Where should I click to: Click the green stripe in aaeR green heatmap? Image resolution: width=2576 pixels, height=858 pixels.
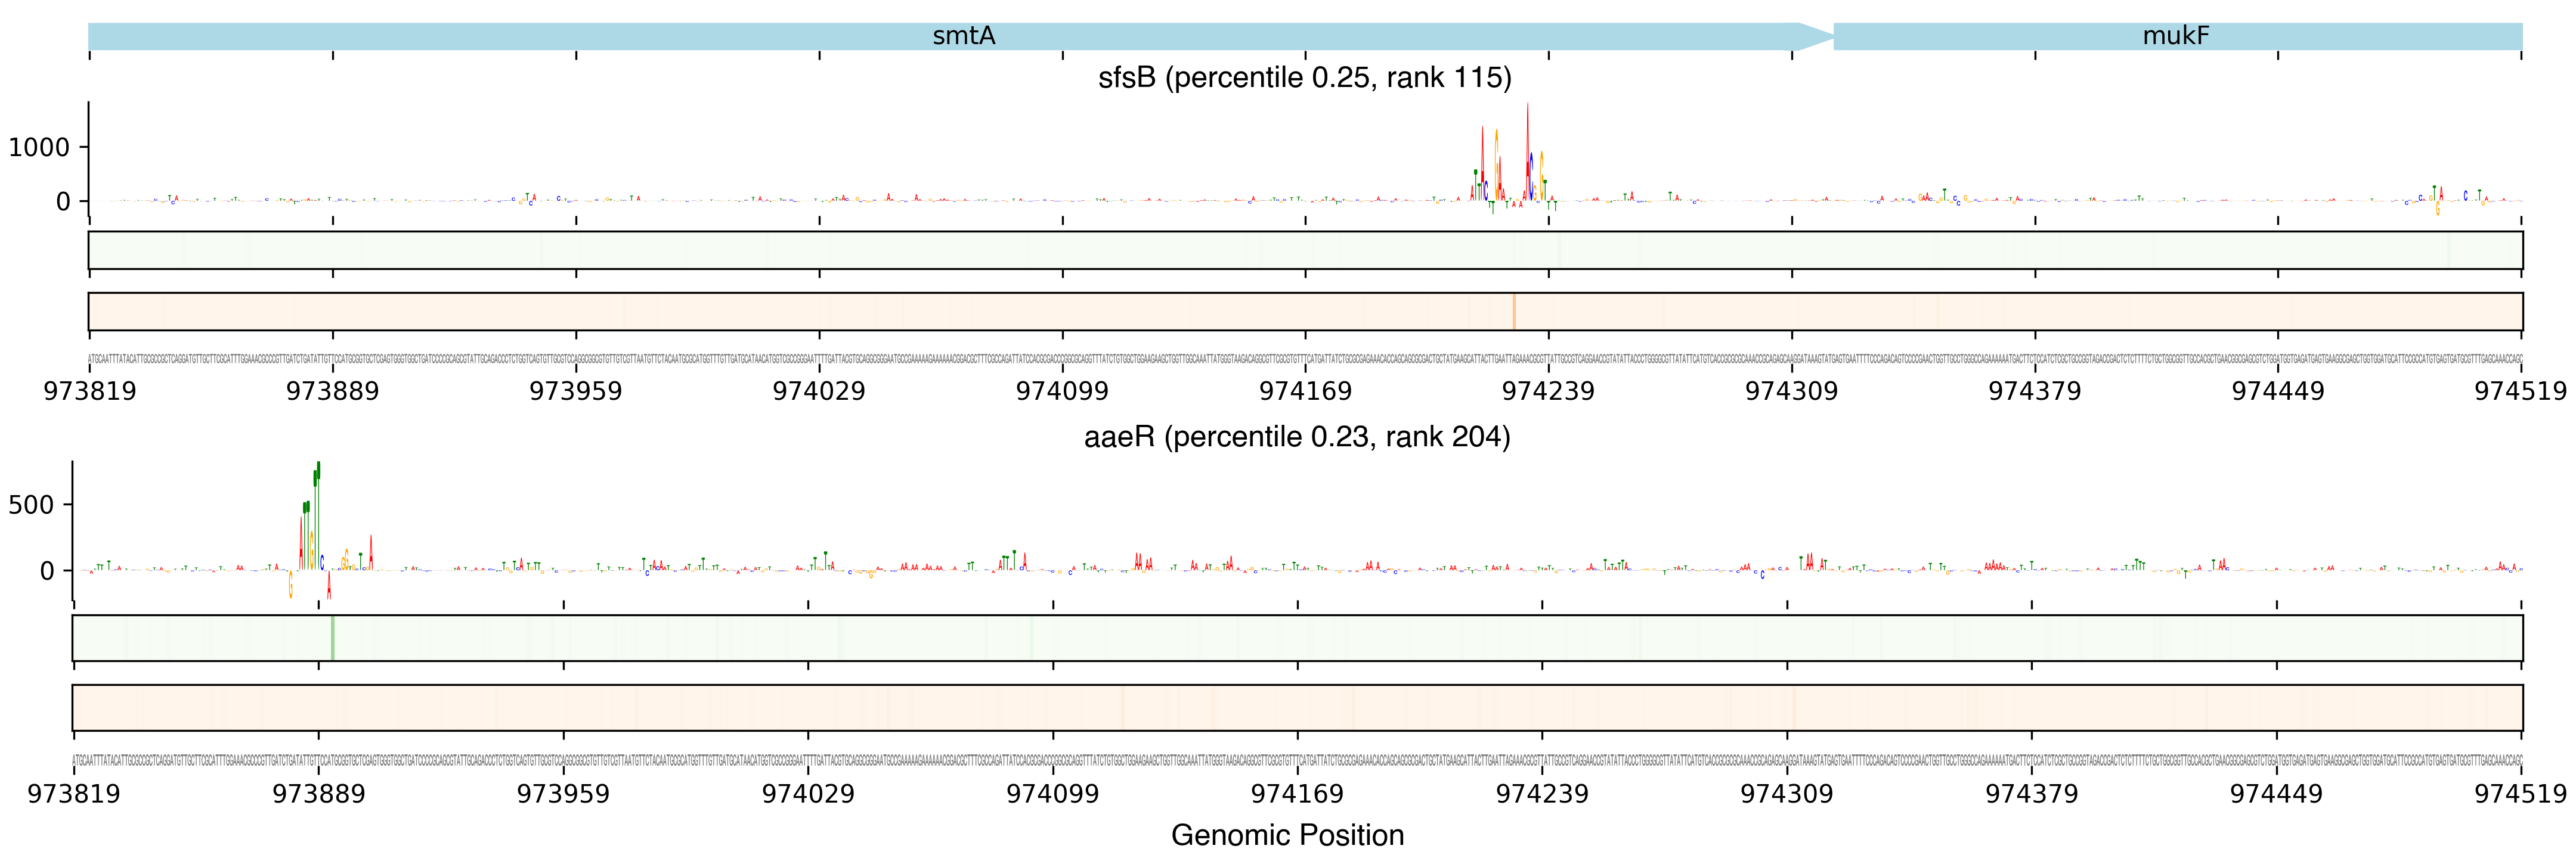(x=332, y=638)
